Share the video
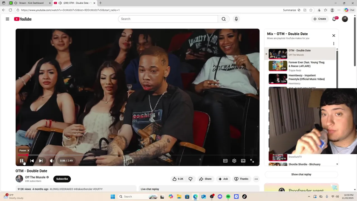Screen dimensions: 357x201 pos(205,179)
